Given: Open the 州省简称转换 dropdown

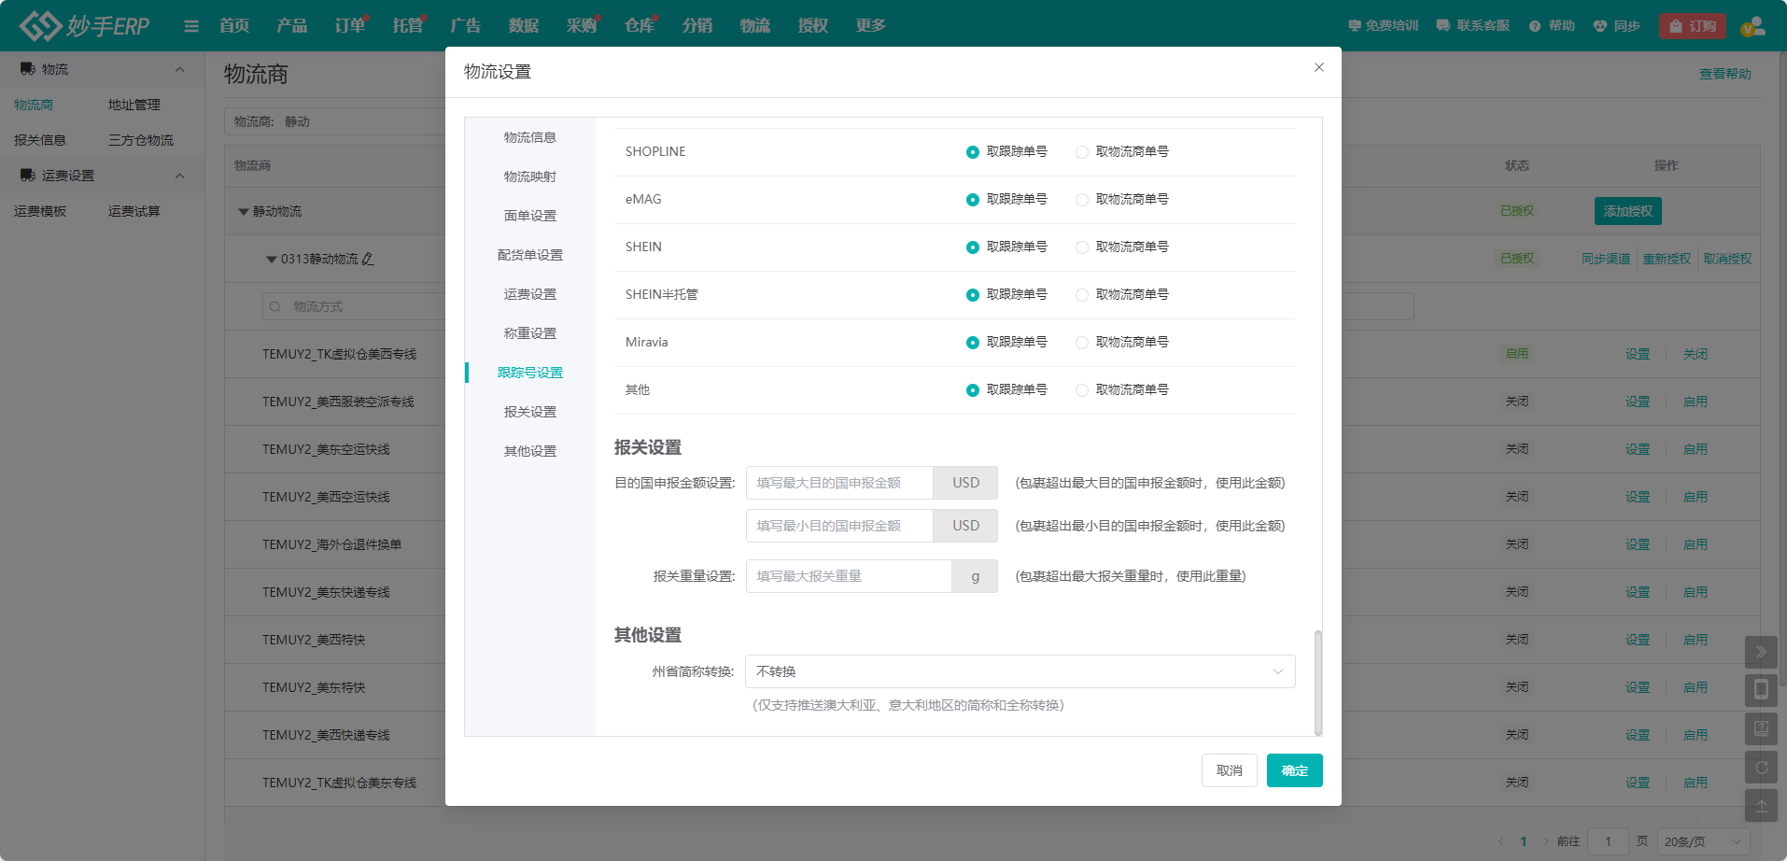Looking at the screenshot, I should [x=1020, y=671].
